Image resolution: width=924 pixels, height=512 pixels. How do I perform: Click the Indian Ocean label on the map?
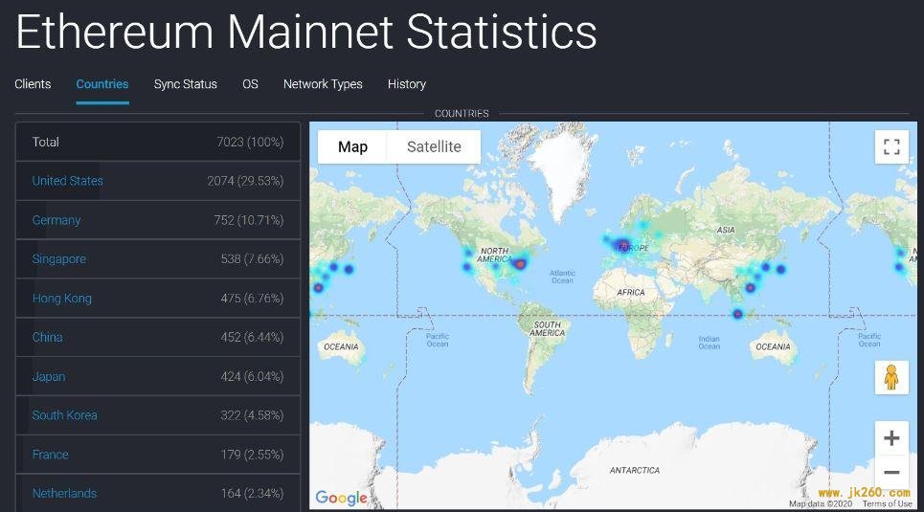click(x=709, y=343)
